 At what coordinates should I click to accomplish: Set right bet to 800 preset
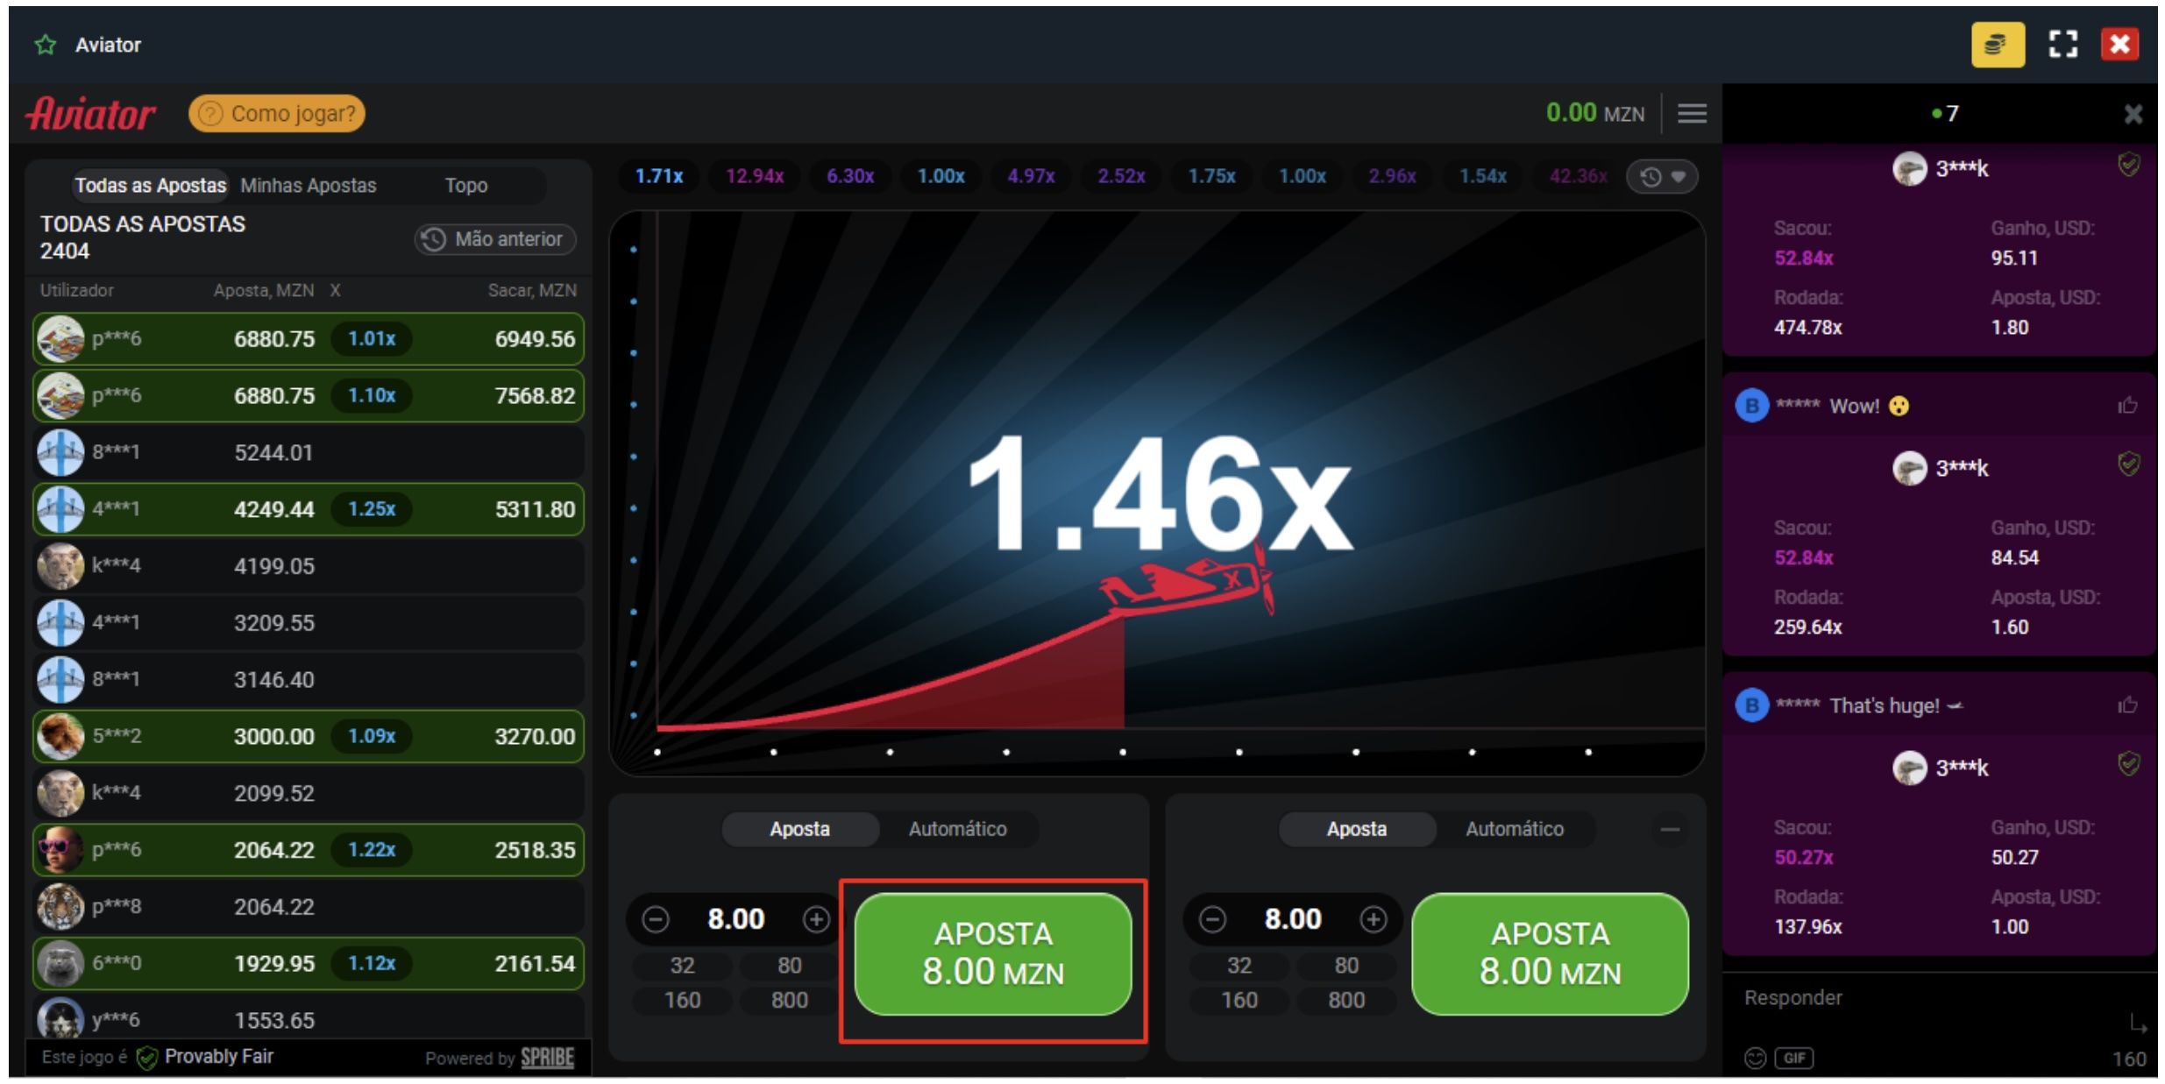[x=1346, y=1000]
